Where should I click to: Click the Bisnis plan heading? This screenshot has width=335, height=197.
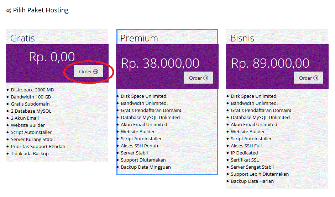click(242, 38)
